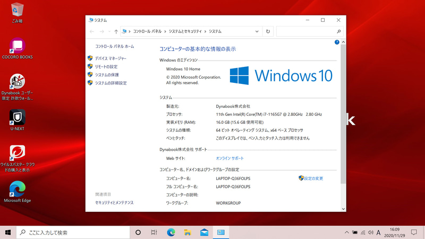Open the volume speaker tray icon
This screenshot has height=239, width=425.
(371, 233)
